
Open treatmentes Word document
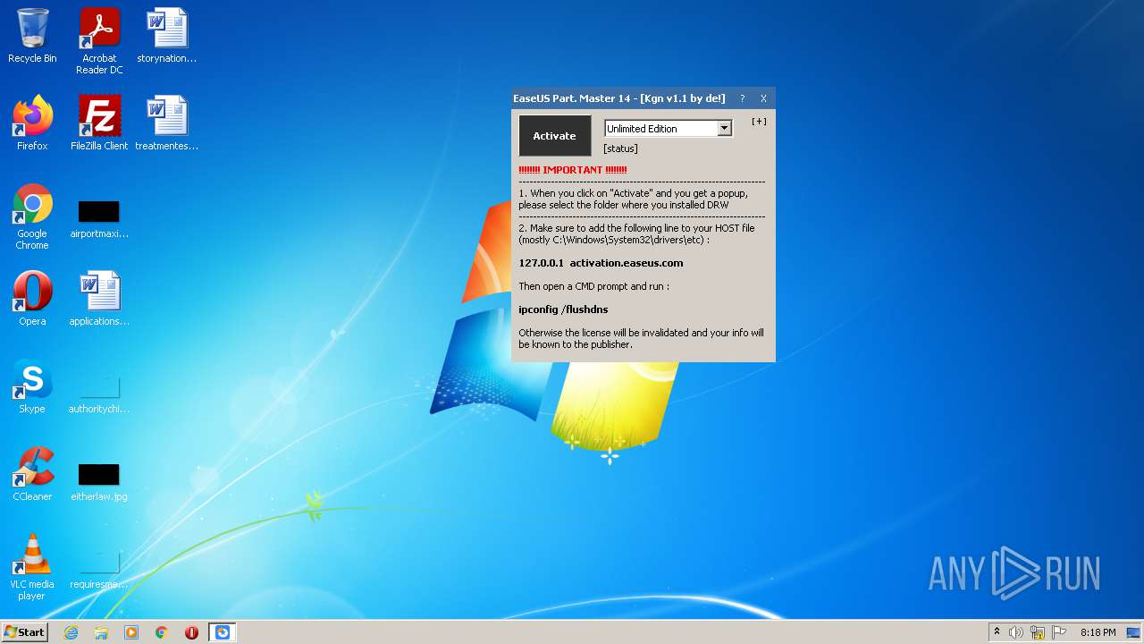pos(167,123)
